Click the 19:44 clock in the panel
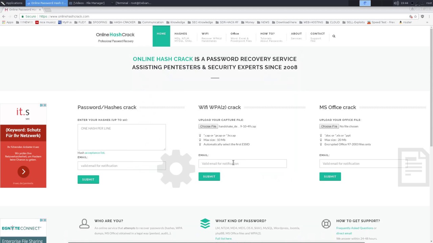This screenshot has width=433, height=243. 404,3
